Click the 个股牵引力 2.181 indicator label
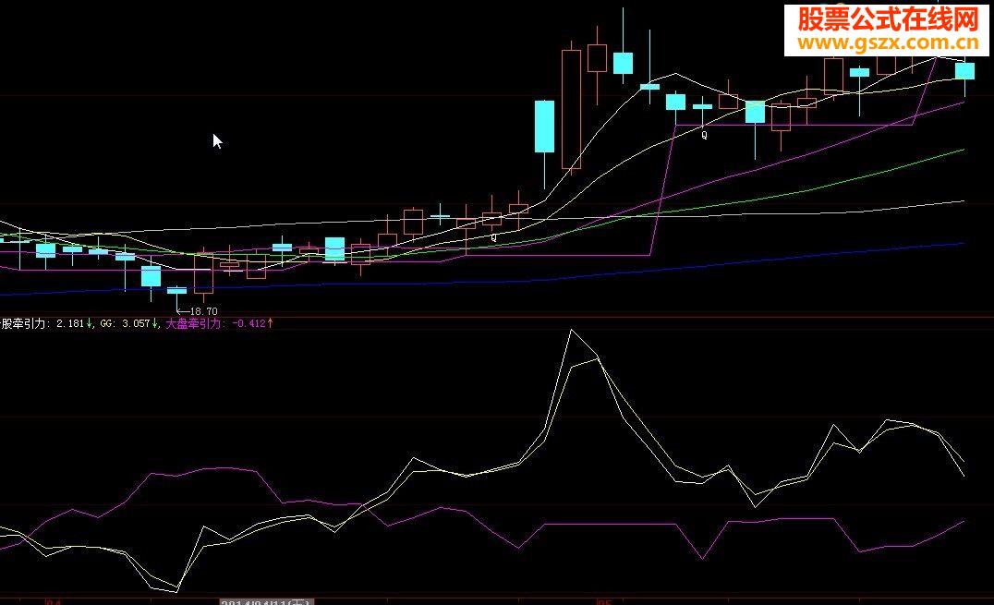Image resolution: width=994 pixels, height=605 pixels. (x=42, y=323)
